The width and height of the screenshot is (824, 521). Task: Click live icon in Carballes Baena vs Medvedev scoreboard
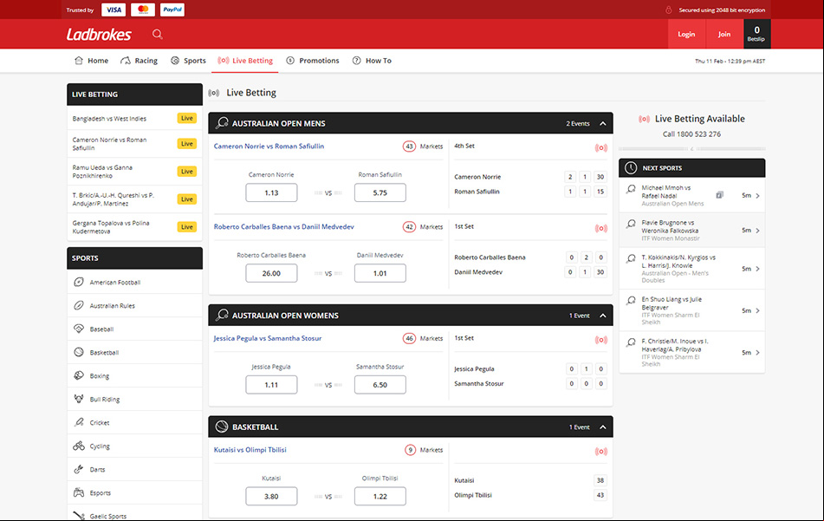pos(601,228)
